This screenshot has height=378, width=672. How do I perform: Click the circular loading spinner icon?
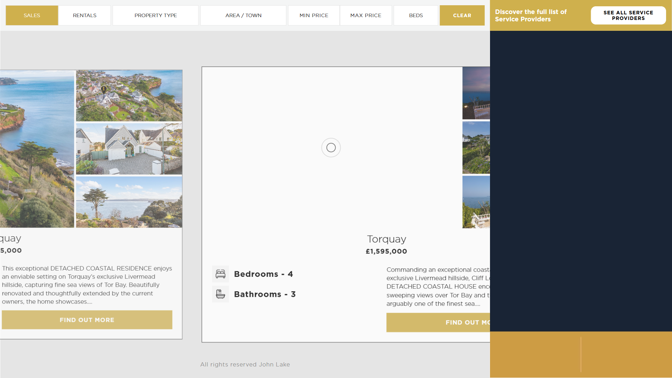coord(331,148)
